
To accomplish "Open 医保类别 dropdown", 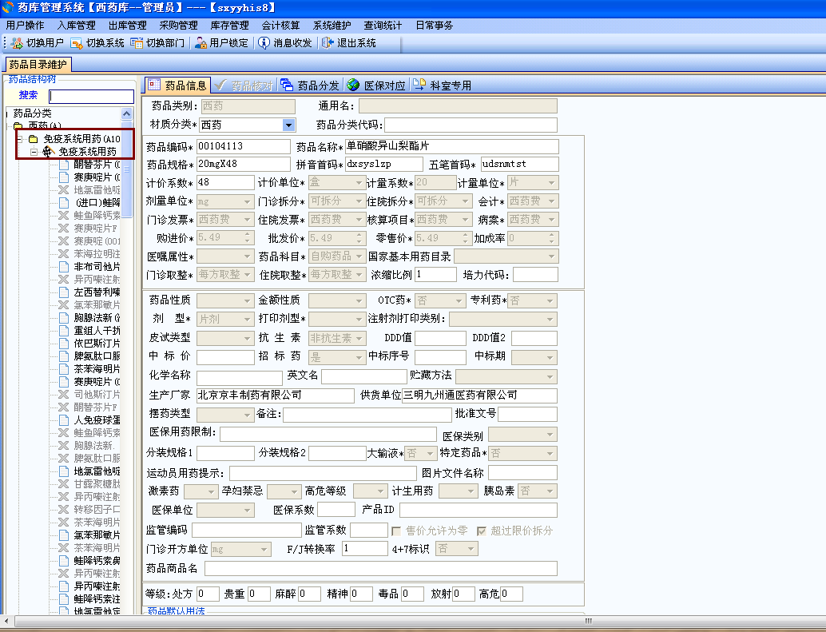I will click(550, 435).
